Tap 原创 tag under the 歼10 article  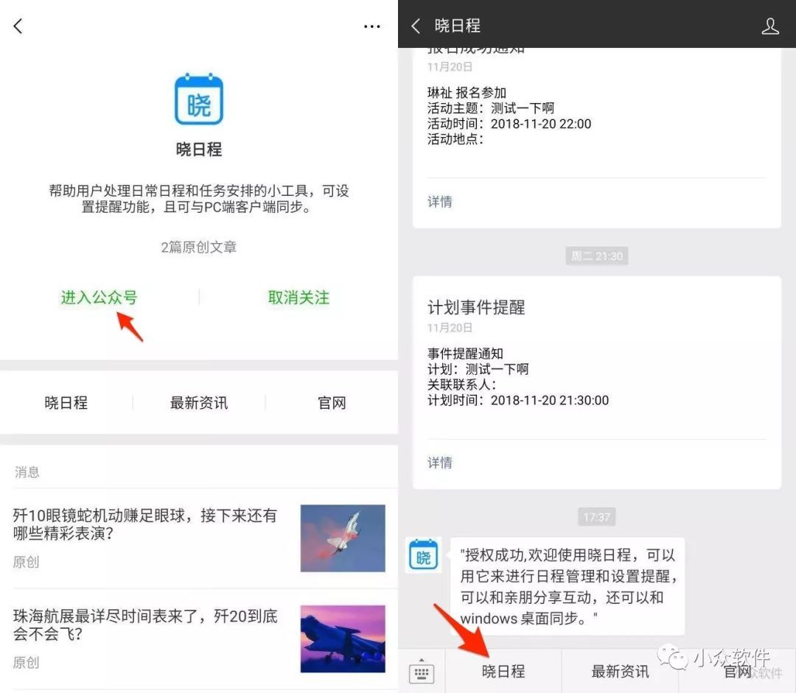[x=26, y=562]
